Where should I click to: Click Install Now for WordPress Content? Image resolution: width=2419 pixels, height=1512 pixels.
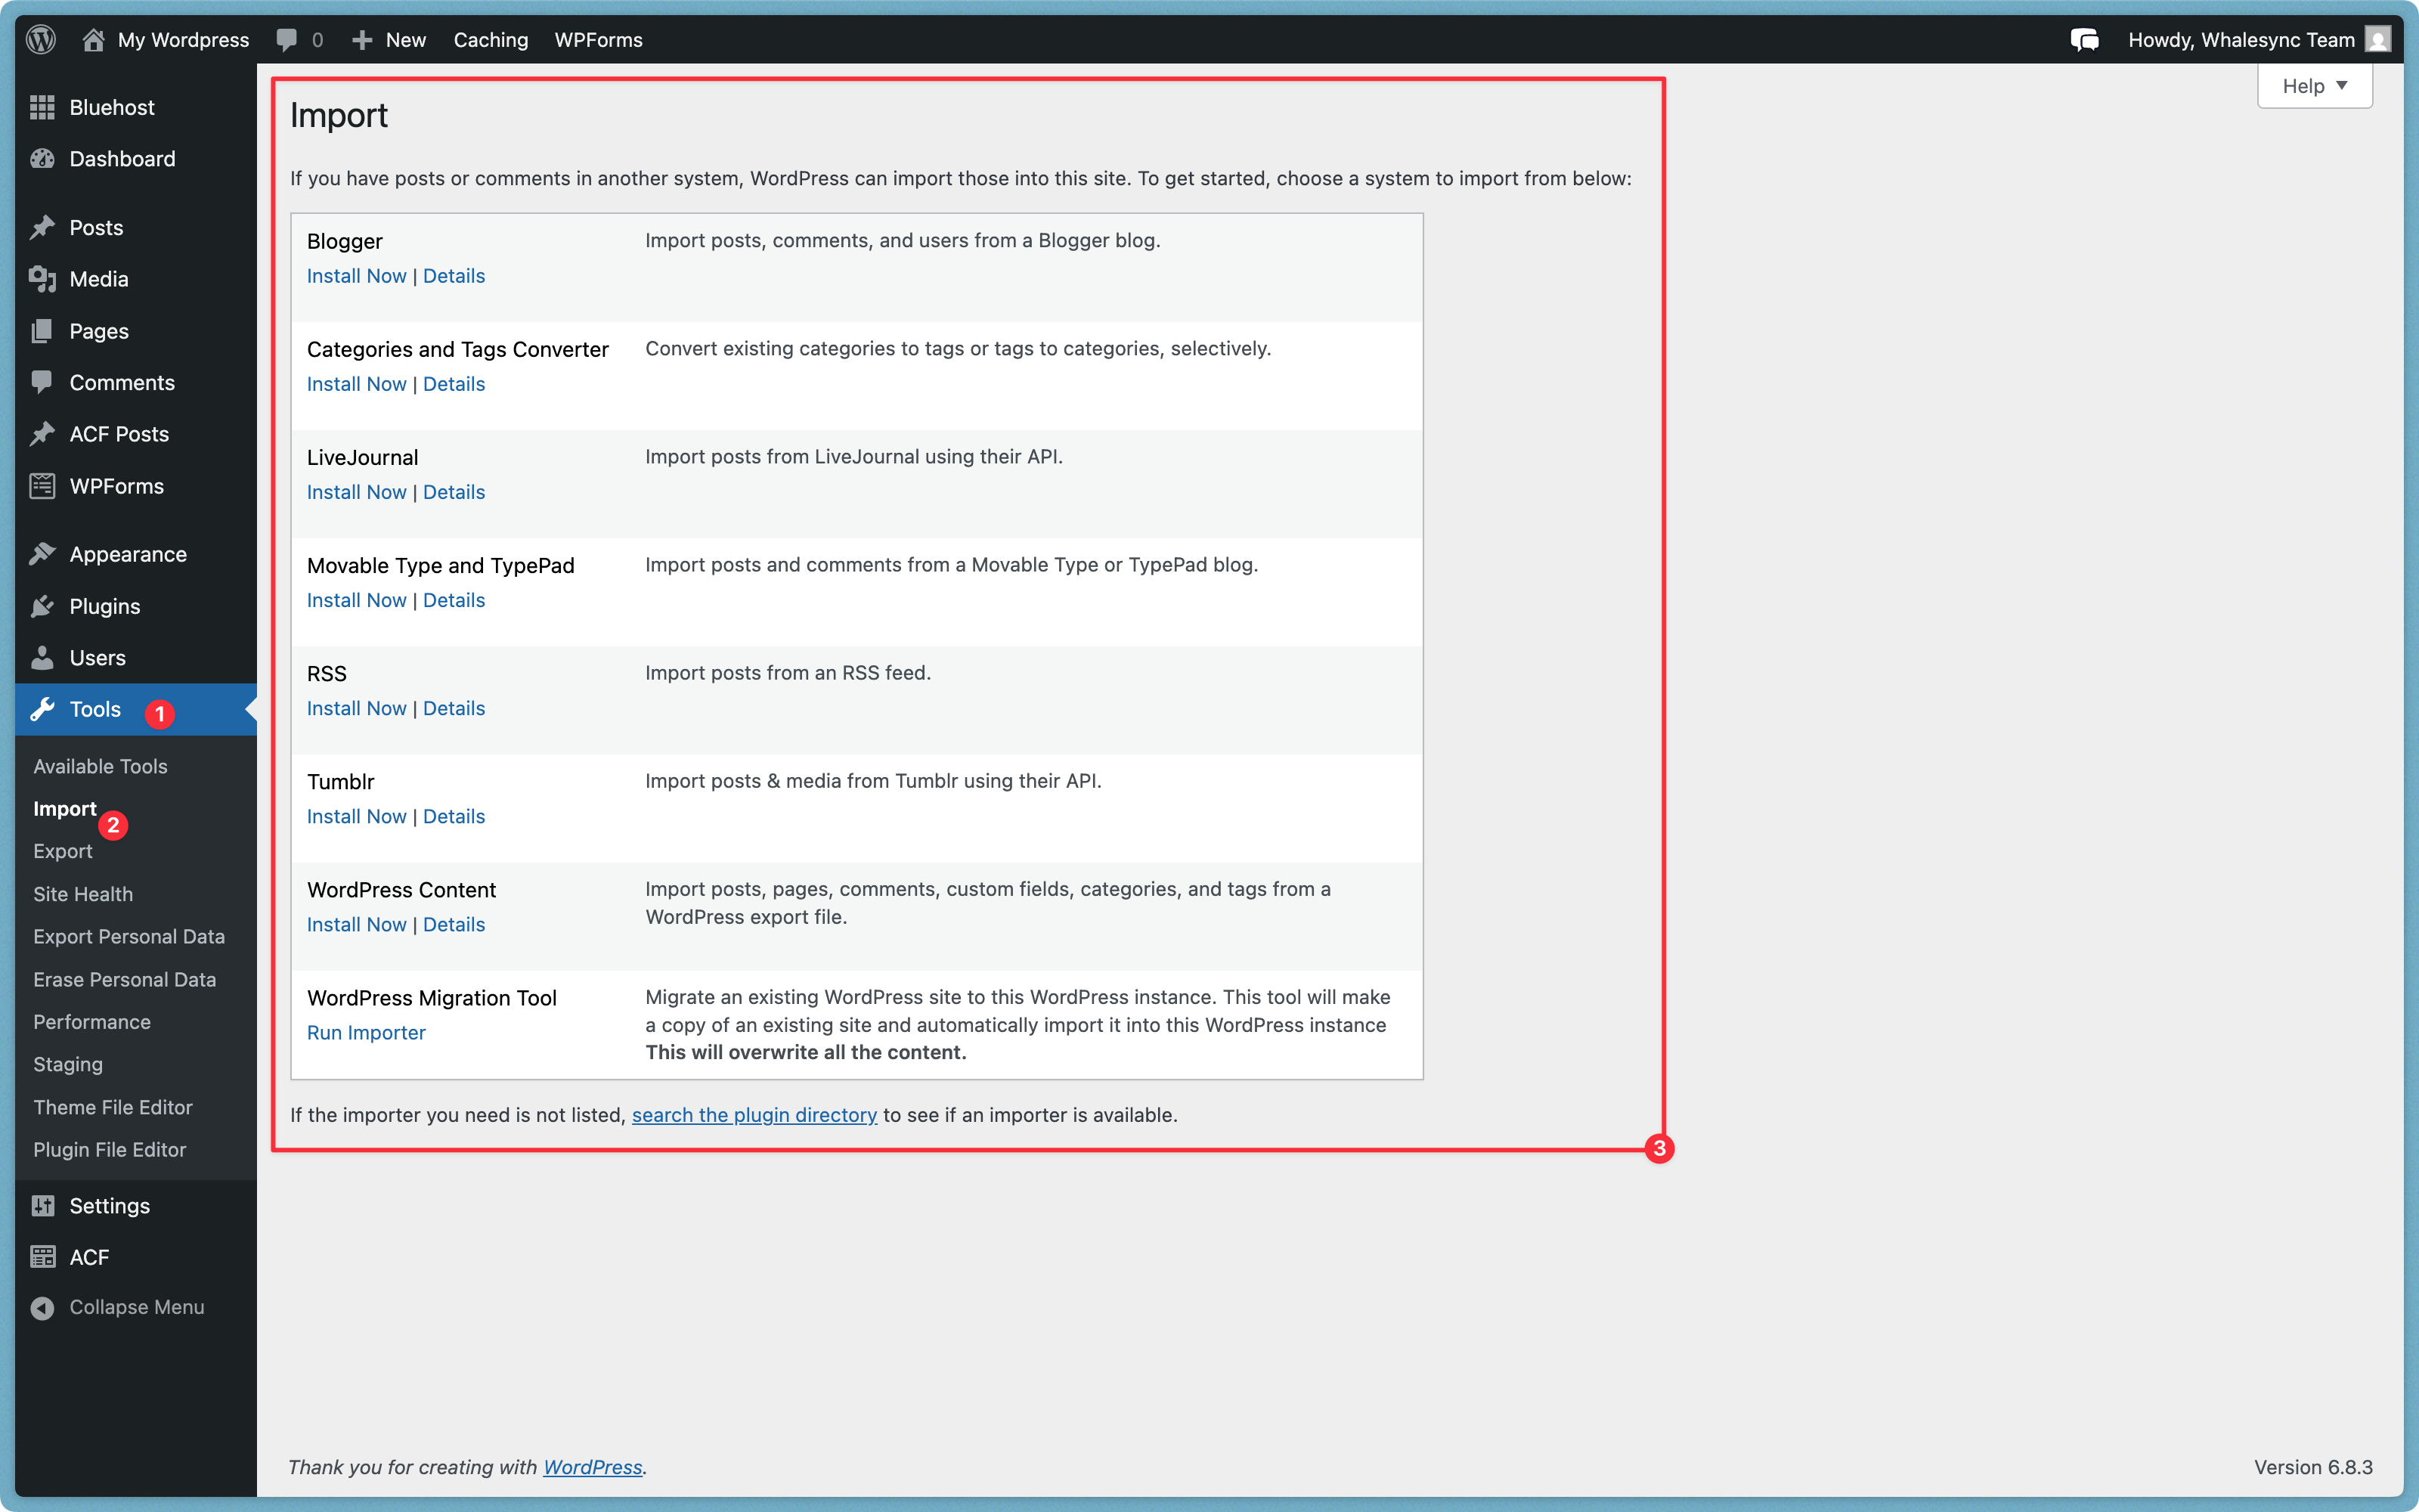tap(356, 924)
